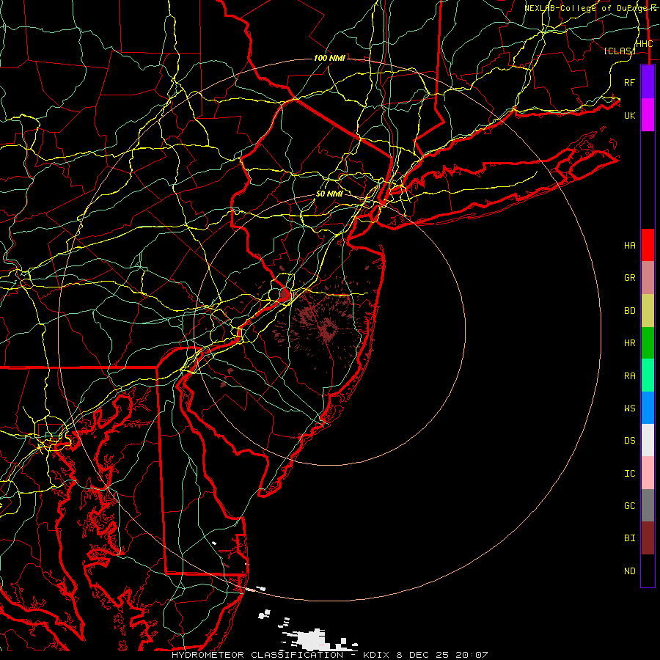Click the yellow BD legend swatch
This screenshot has width=660, height=660.
(648, 310)
